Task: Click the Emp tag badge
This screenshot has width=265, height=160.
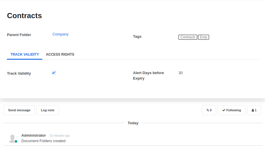Action: tap(203, 37)
